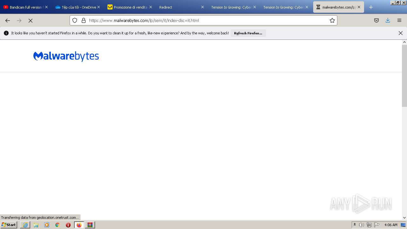The height and width of the screenshot is (229, 407).
Task: Dismiss the Firefox refresh notification bar
Action: tap(401, 33)
